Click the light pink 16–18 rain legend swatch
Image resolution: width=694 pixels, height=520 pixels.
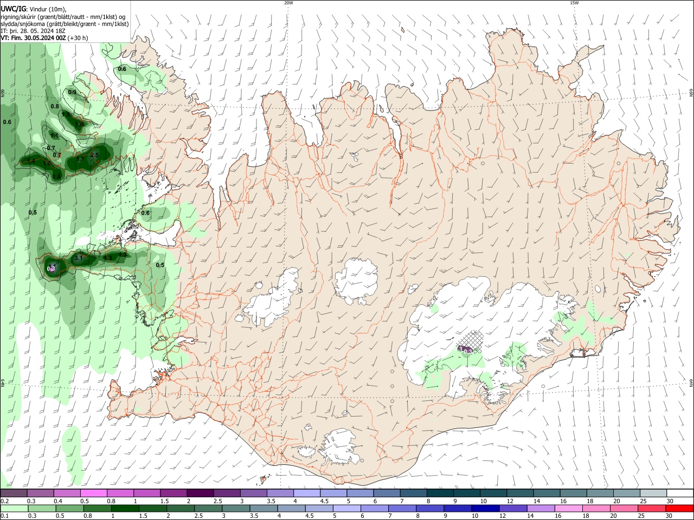(568, 508)
